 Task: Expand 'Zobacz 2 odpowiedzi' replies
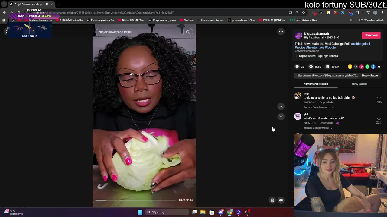(318, 128)
